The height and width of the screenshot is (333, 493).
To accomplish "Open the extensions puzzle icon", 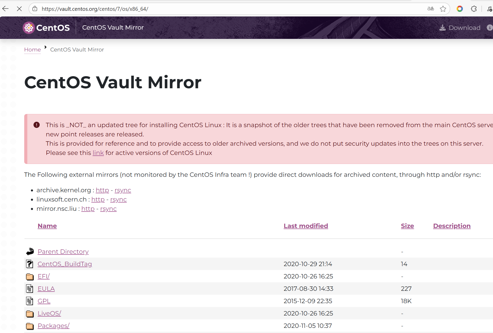I will 474,9.
